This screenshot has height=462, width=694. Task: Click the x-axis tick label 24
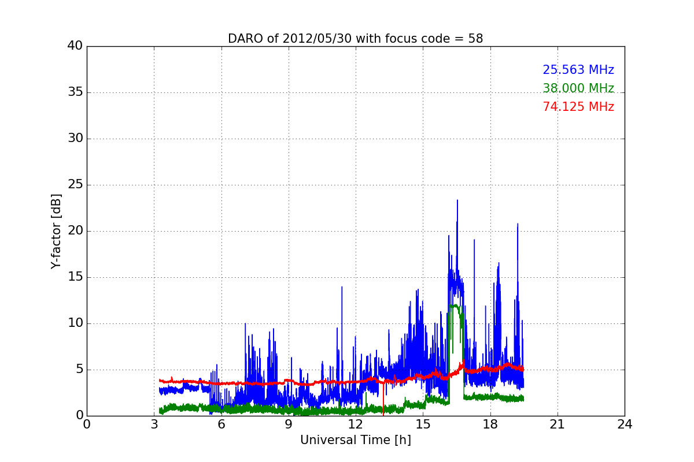point(625,424)
